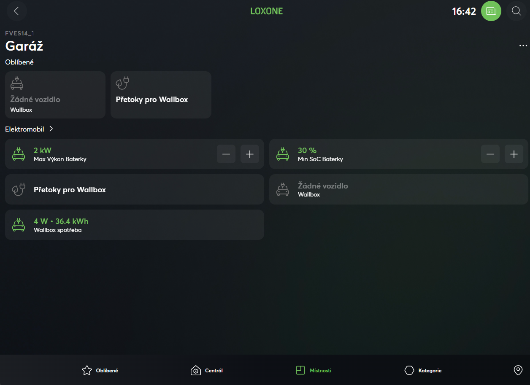
Task: Decrease Min SoC Baterky with minus
Action: 490,154
